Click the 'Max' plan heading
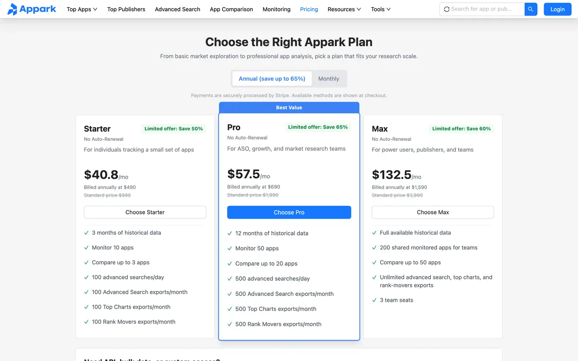Screen dimensions: 578x361 tap(380, 129)
